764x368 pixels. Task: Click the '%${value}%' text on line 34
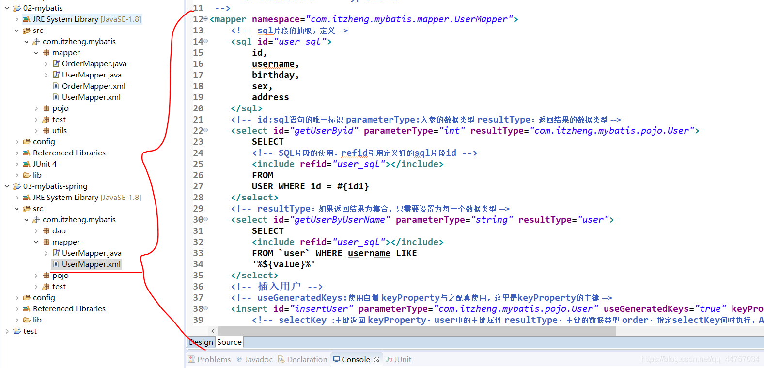283,264
